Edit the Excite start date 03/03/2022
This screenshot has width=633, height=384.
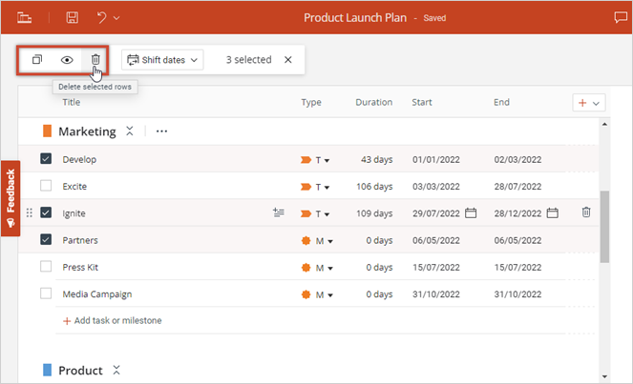point(436,187)
